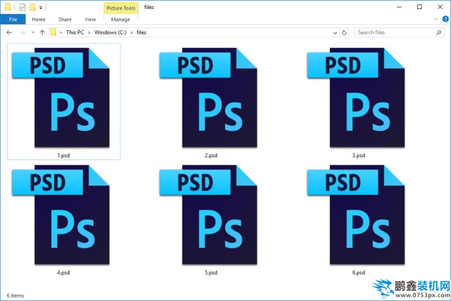
Task: Click the Forward navigation arrow
Action: [x=22, y=33]
